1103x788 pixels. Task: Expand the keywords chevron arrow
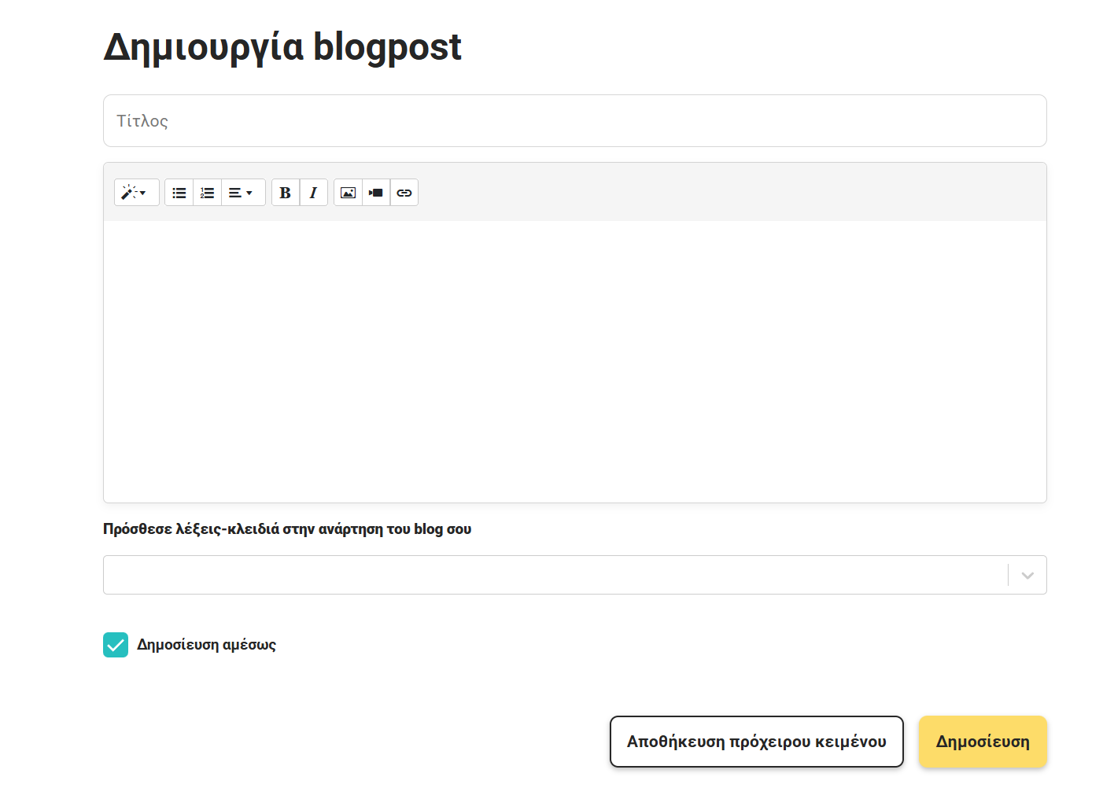(x=1027, y=576)
